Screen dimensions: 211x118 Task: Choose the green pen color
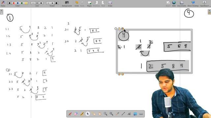pos(22,3)
